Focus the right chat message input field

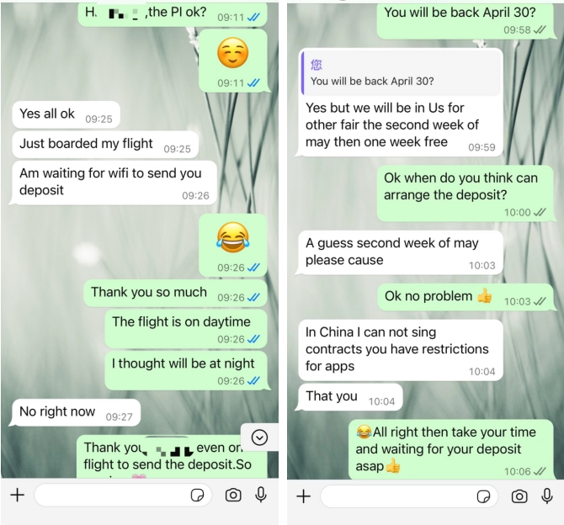[409, 496]
